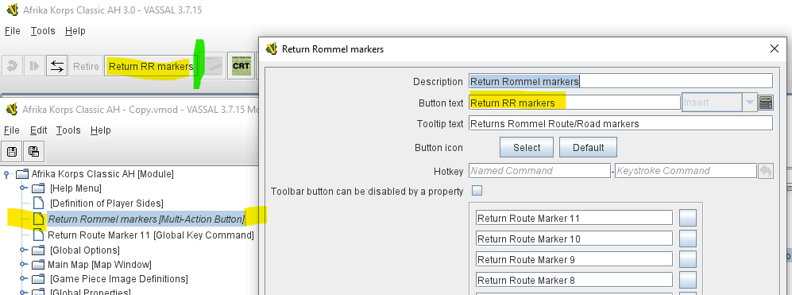Click the 'Return Route Marker 9' list field
Viewport: 792px width, 295px height.
574,259
